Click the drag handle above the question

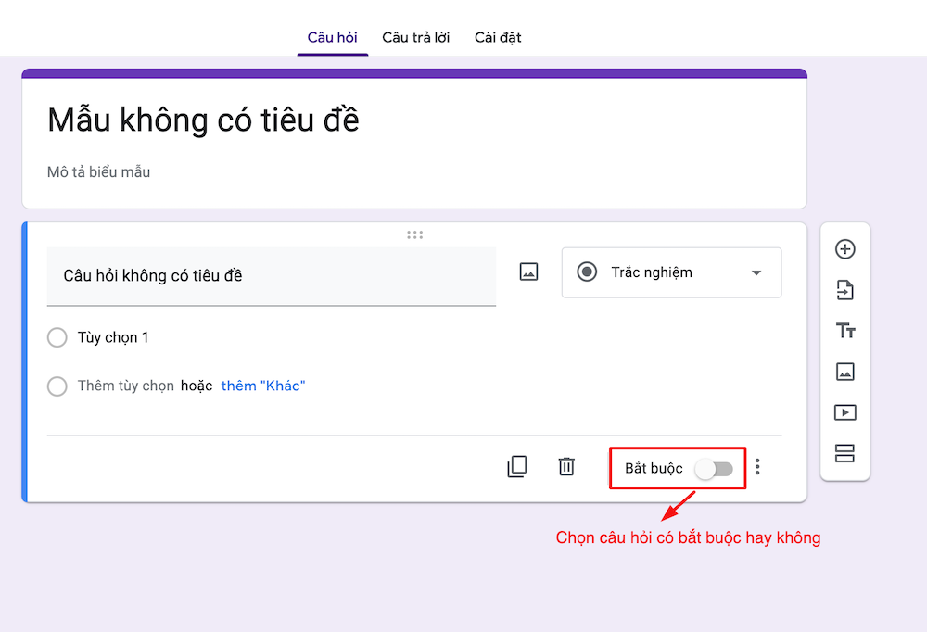(x=414, y=234)
